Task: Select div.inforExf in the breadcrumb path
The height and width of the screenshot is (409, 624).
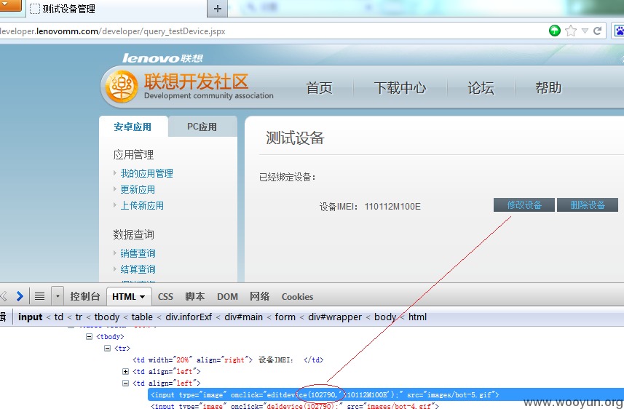Action: click(189, 317)
